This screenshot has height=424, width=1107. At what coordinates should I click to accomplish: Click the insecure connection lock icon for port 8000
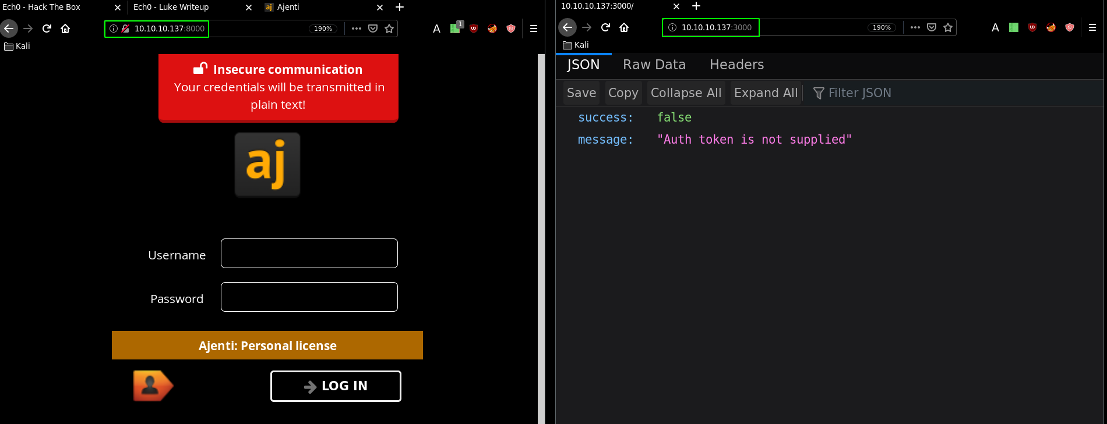pos(125,28)
